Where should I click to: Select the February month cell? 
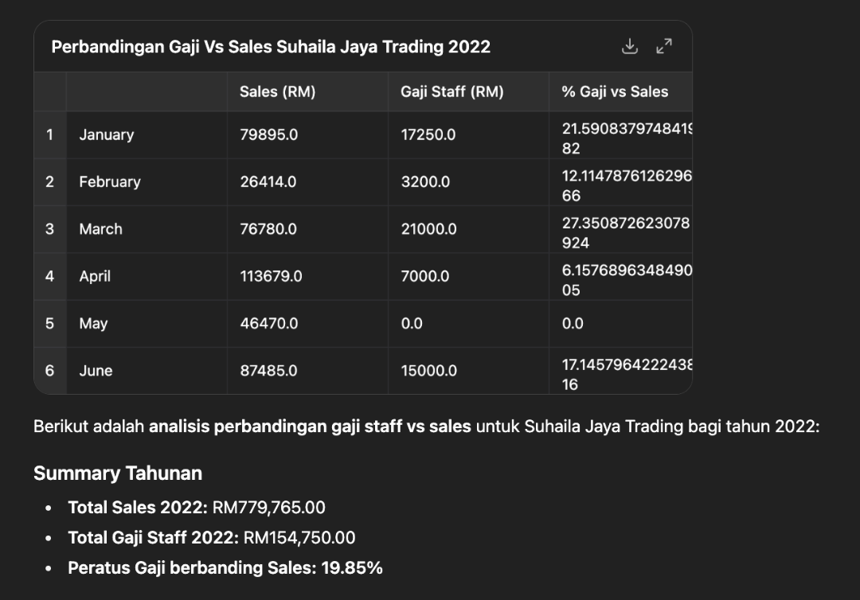110,181
